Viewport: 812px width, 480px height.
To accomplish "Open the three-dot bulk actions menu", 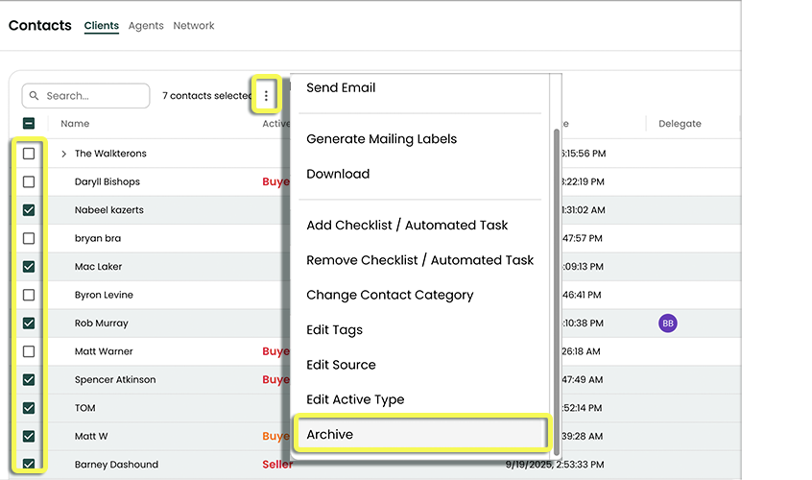I will click(x=266, y=96).
